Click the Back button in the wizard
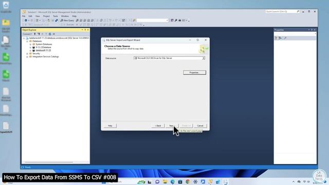The image size is (329, 185). pyautogui.click(x=158, y=125)
